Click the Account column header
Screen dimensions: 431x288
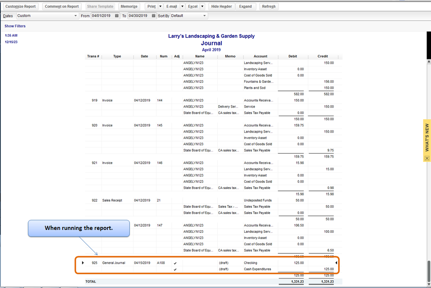pos(261,56)
